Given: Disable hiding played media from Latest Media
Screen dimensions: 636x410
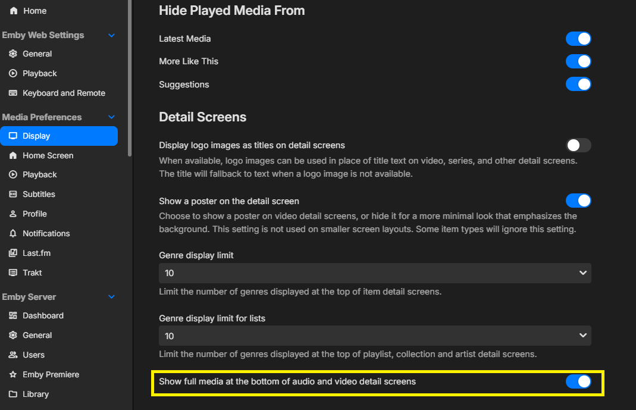Looking at the screenshot, I should (x=578, y=39).
